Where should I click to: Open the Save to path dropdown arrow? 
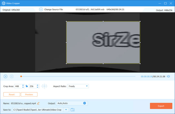click(66, 110)
